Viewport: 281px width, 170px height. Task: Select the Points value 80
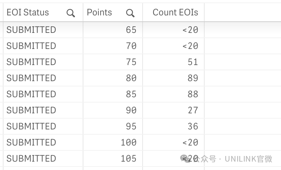click(x=131, y=78)
